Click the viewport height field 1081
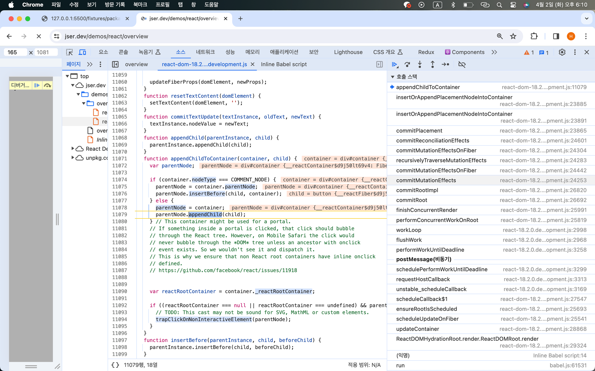This screenshot has width=595, height=371. pyautogui.click(x=46, y=53)
